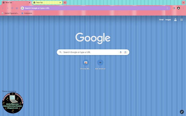Switch to the first New Tab
Viewport: 186px width, 116px height.
pos(16,3)
